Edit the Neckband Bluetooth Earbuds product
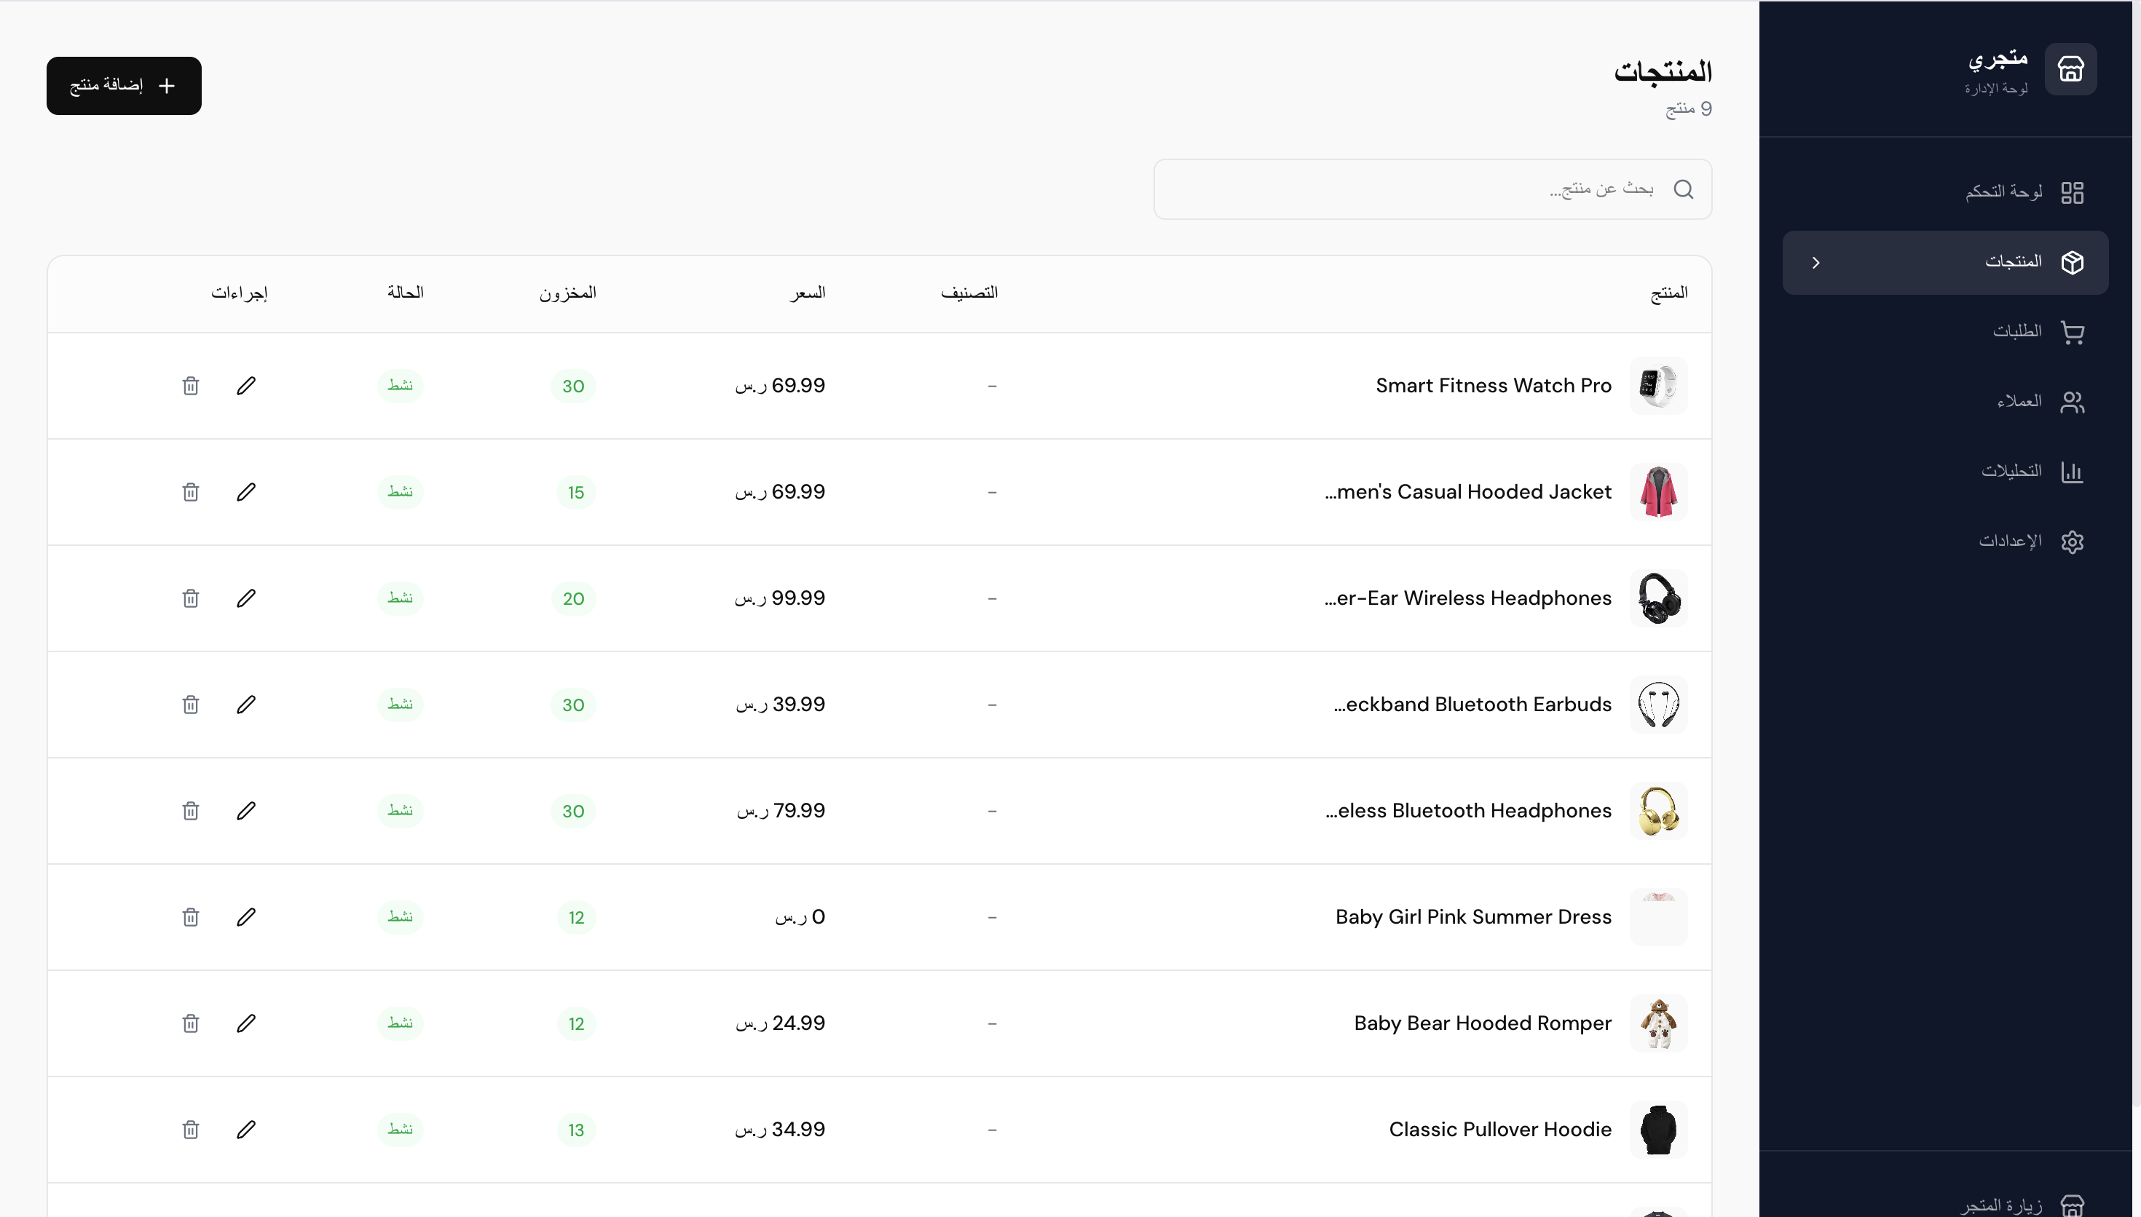The image size is (2141, 1217). 246,705
